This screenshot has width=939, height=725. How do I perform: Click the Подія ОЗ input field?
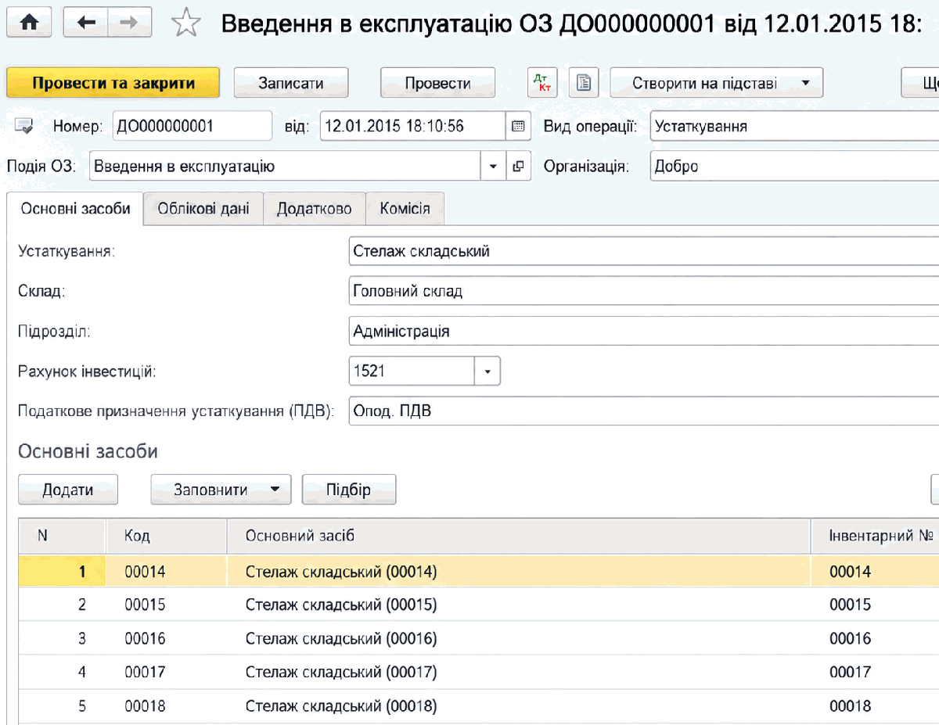pos(286,166)
